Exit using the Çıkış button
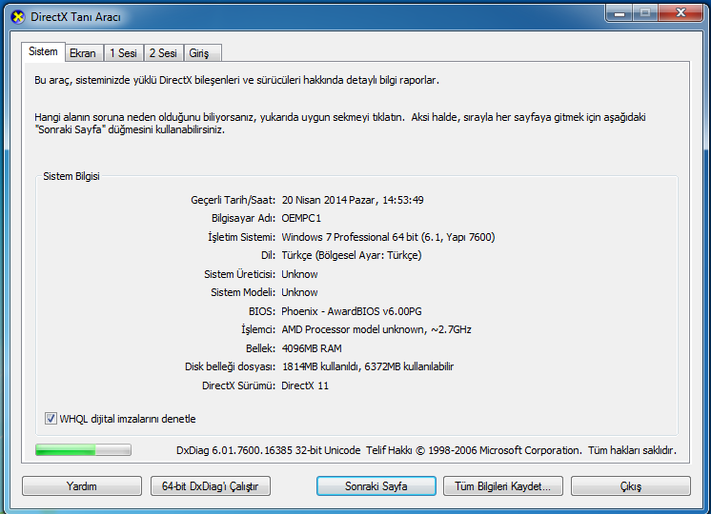The width and height of the screenshot is (711, 514). pos(630,486)
